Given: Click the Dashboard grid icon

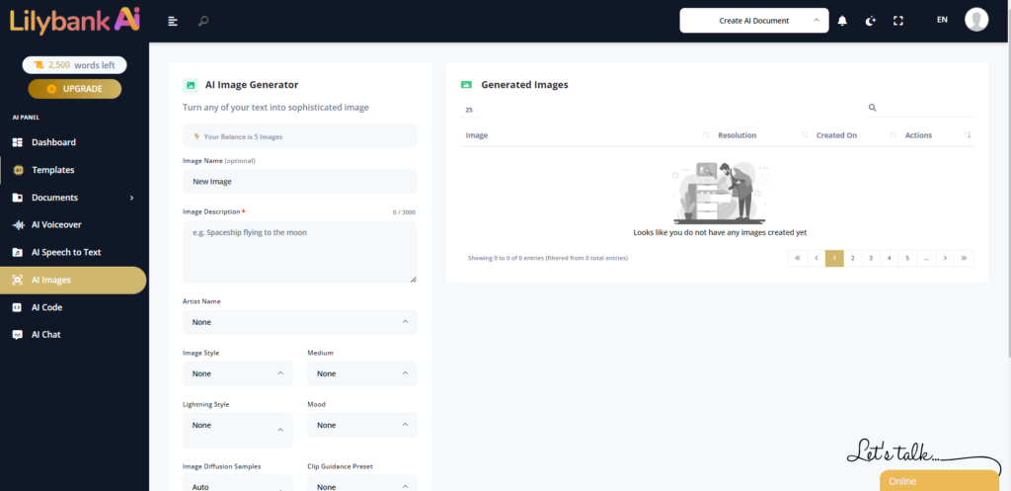Looking at the screenshot, I should click(x=18, y=142).
